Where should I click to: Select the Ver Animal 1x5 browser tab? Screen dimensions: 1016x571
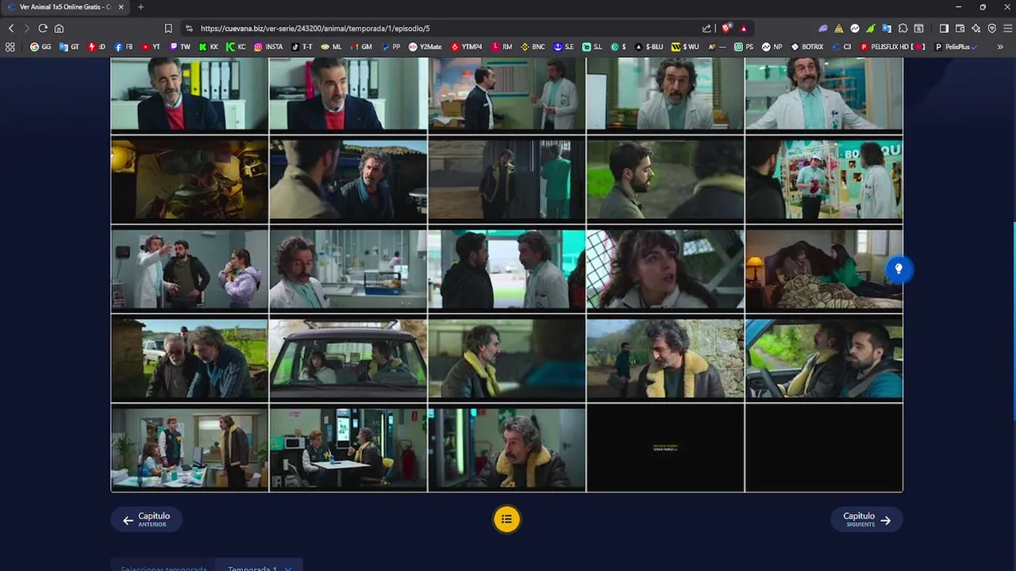pyautogui.click(x=63, y=7)
